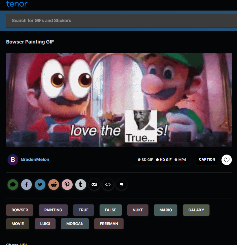Favorite the GIF with heart icon

[227, 160]
